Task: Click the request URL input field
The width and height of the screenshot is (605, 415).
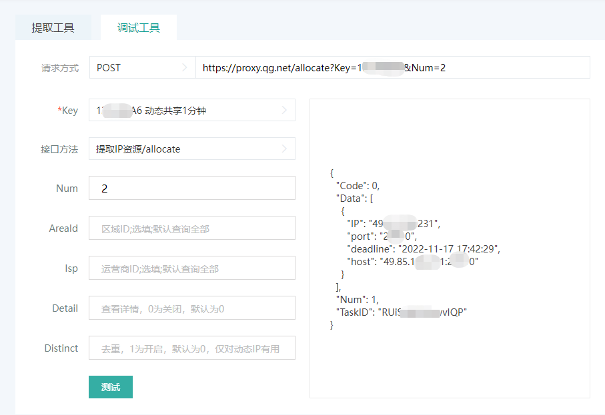Action: click(x=392, y=67)
